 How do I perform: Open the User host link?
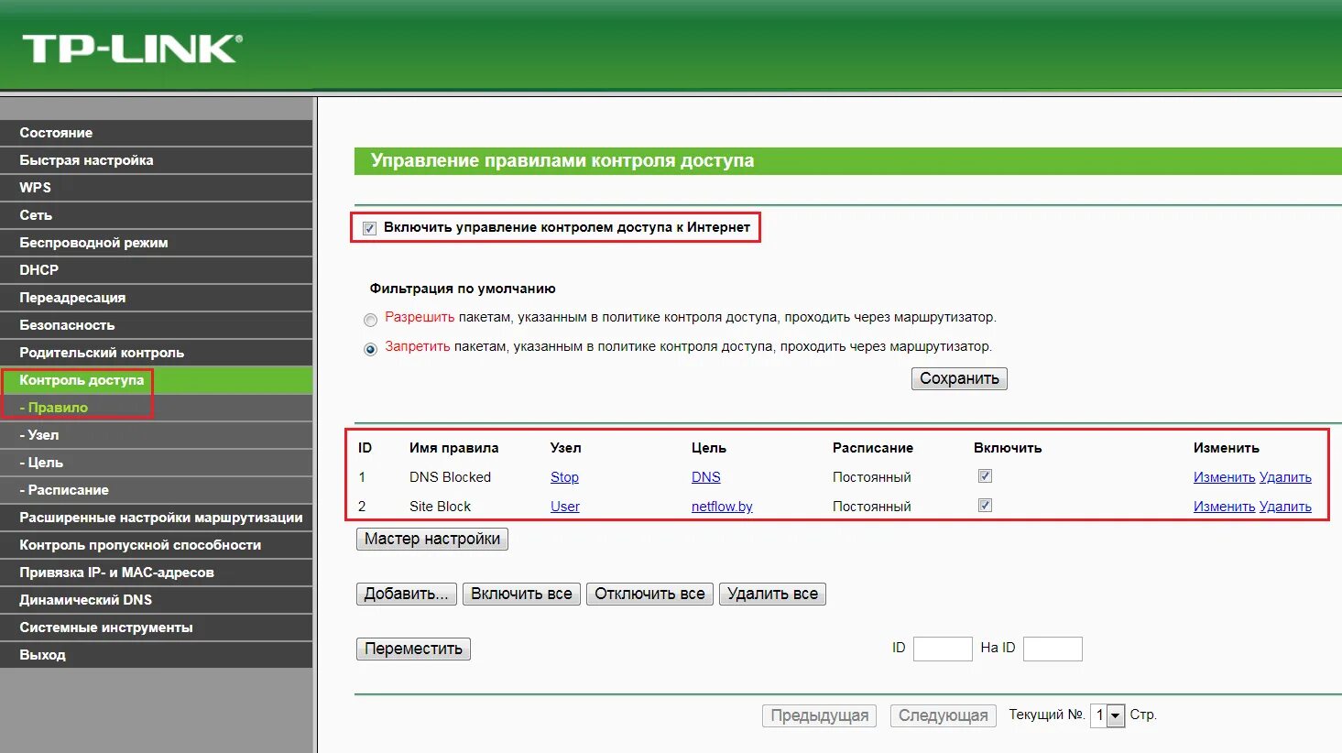[x=565, y=507]
